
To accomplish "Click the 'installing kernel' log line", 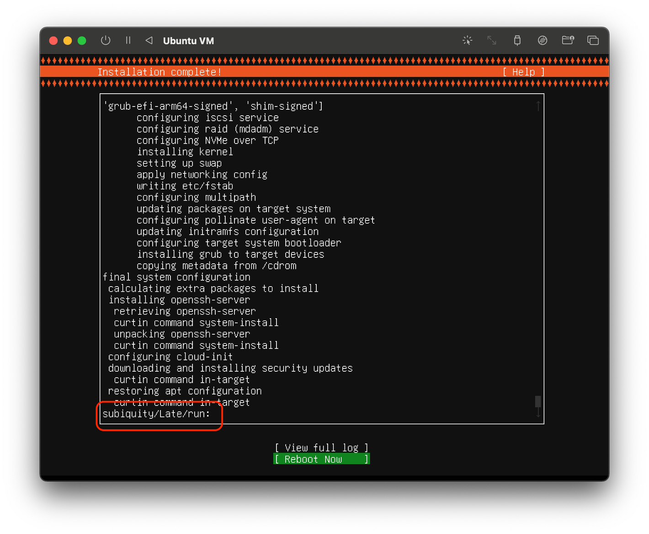I will click(185, 152).
